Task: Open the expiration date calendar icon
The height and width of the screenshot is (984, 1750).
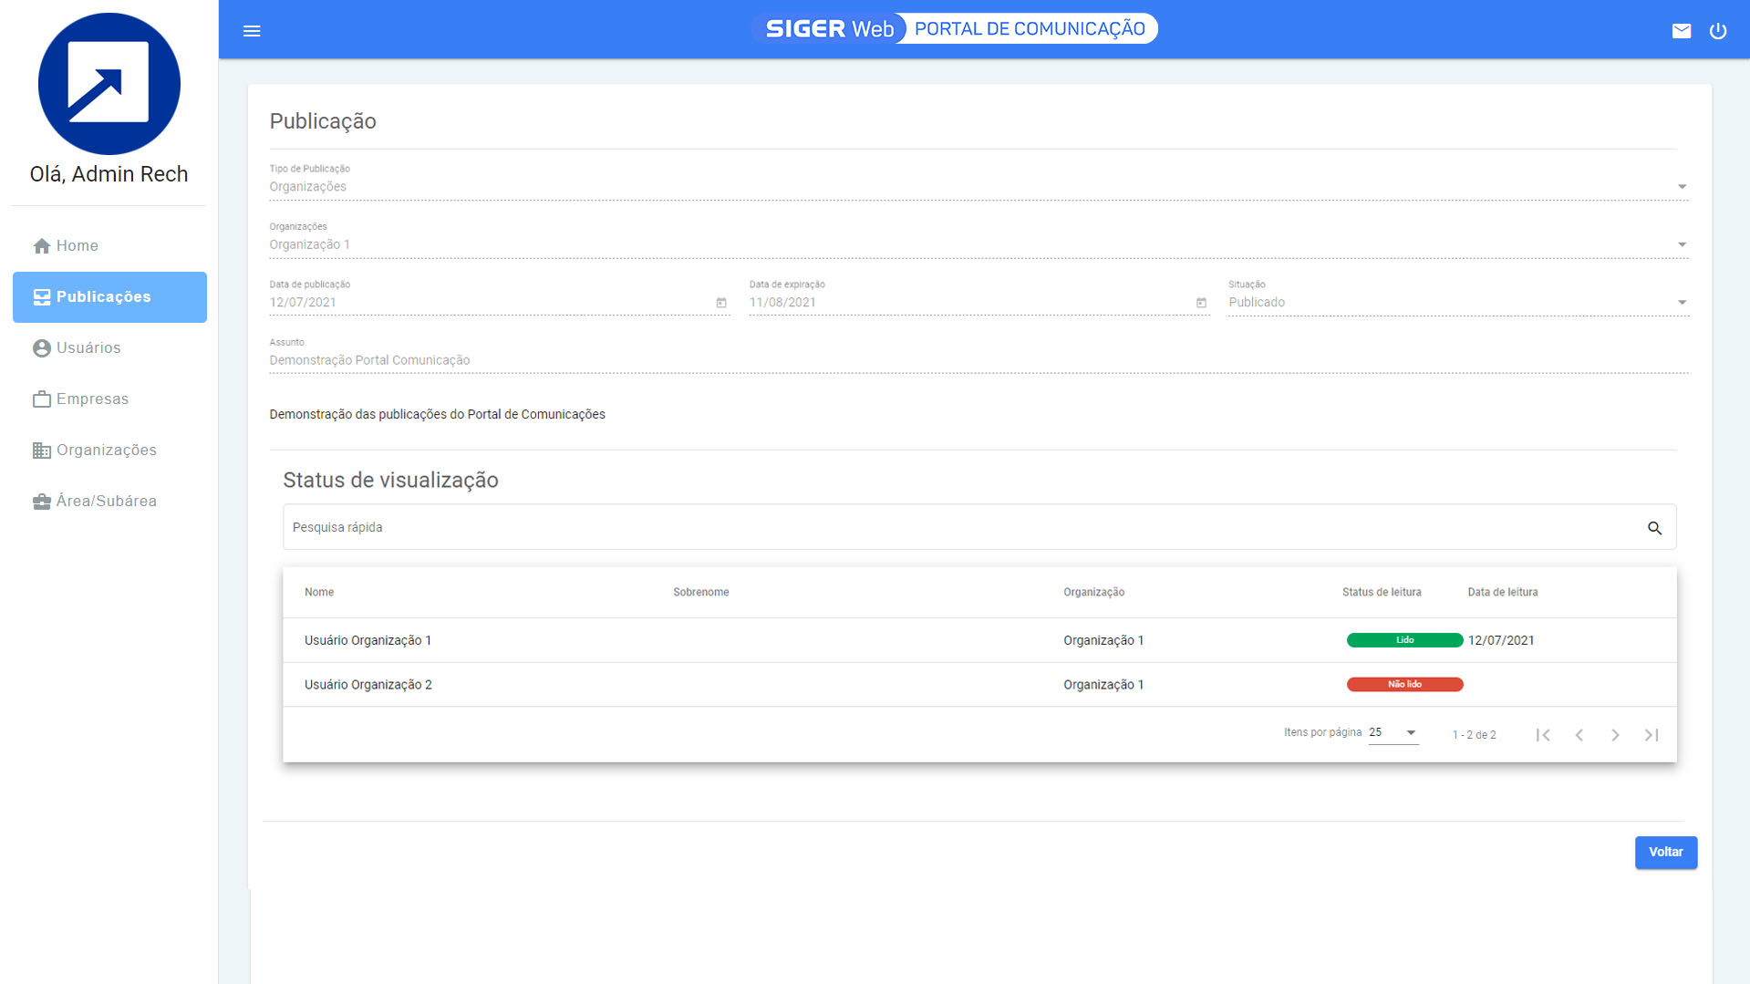Action: [x=1201, y=303]
